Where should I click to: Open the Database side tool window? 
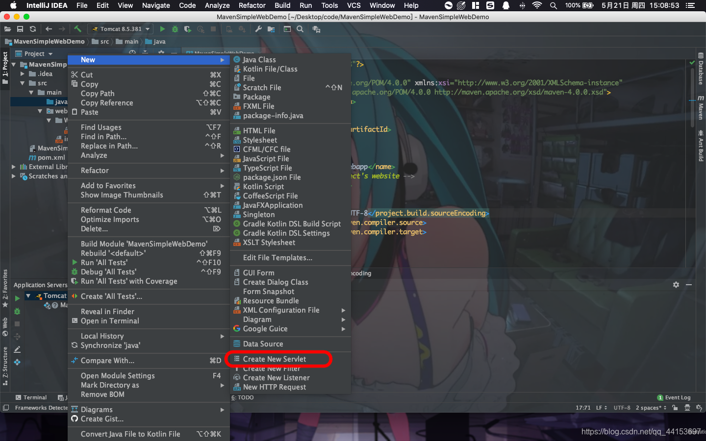tap(701, 69)
